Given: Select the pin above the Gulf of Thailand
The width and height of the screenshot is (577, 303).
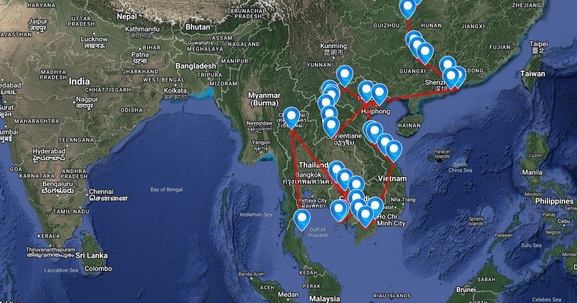Looking at the screenshot, I should point(301,220).
